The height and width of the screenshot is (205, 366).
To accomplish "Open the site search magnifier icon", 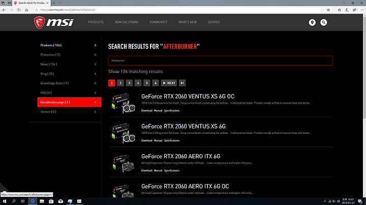I will tap(323, 22).
